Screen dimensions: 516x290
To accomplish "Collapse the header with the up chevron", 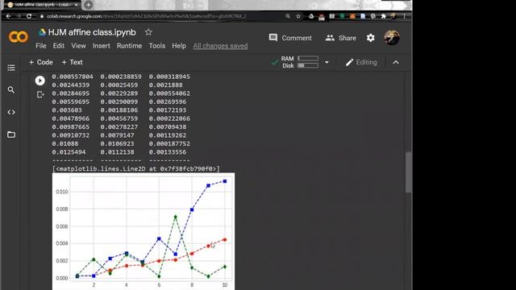I will click(x=396, y=62).
